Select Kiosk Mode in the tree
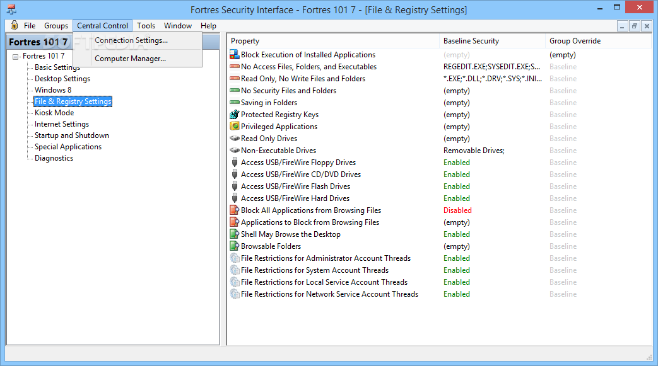 pyautogui.click(x=54, y=112)
